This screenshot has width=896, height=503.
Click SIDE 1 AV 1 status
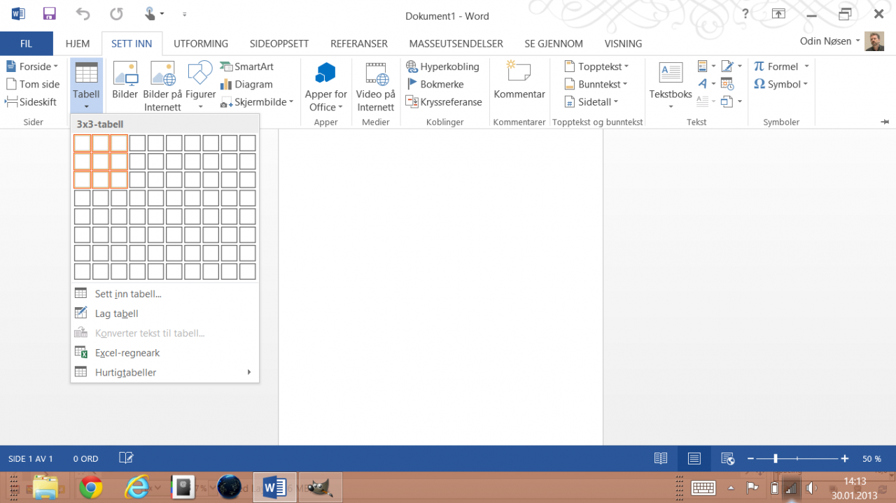tap(31, 459)
